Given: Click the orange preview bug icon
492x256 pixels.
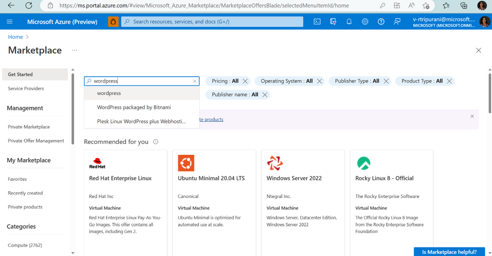Looking at the screenshot, I should coord(113,22).
